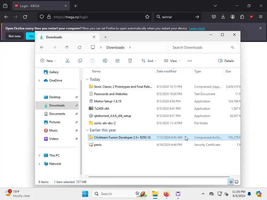Open Documents in navigation pane

(x=57, y=114)
